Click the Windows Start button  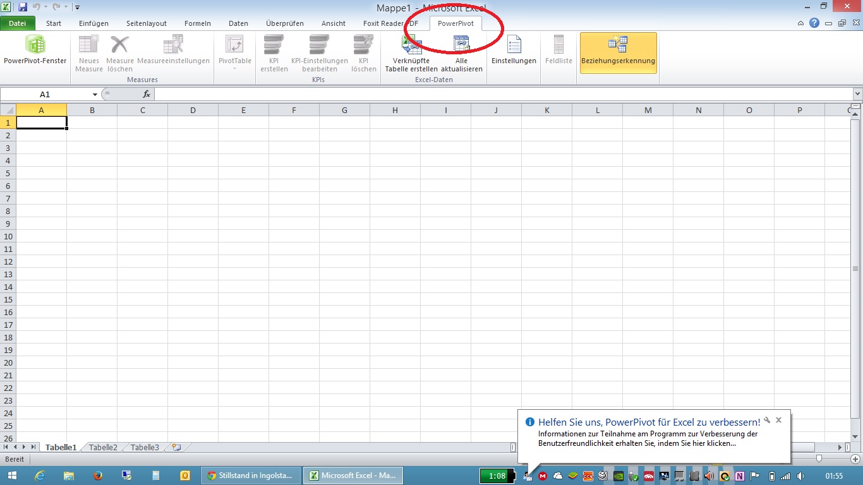(x=12, y=476)
